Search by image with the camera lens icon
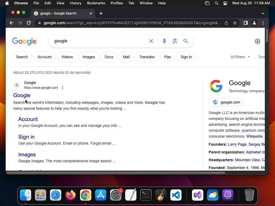 pyautogui.click(x=175, y=41)
